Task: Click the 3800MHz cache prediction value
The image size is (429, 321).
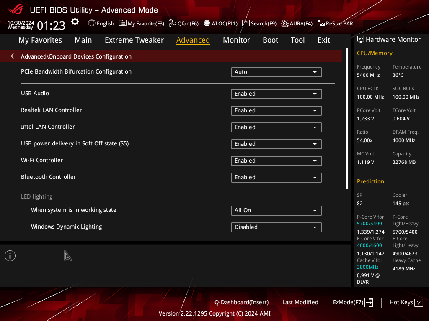Action: pyautogui.click(x=368, y=267)
